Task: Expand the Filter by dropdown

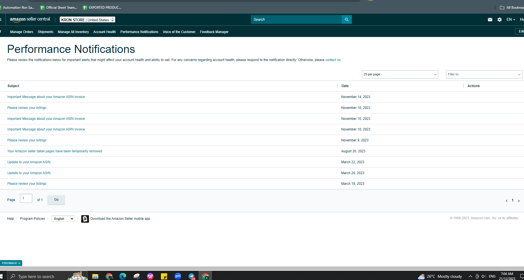Action: (484, 74)
